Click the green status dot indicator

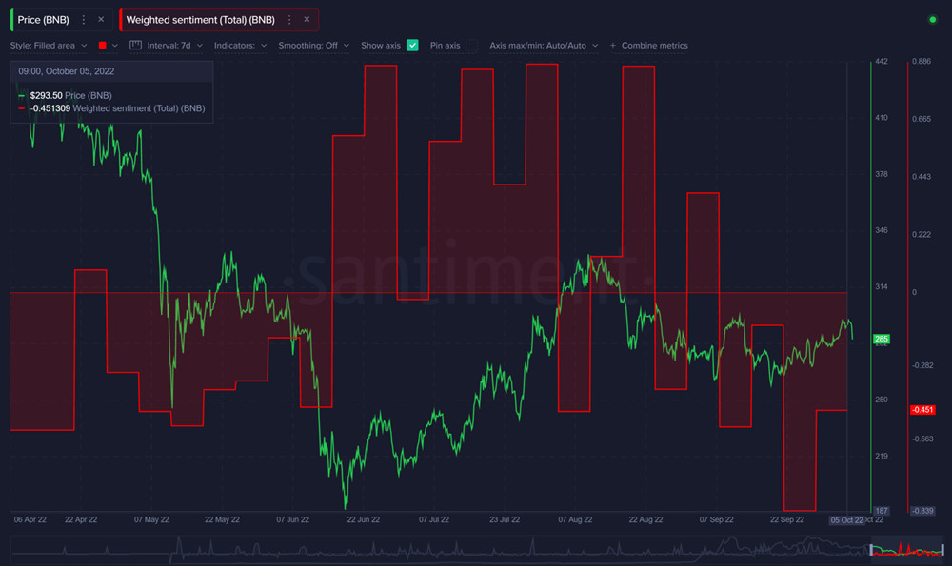click(x=932, y=19)
